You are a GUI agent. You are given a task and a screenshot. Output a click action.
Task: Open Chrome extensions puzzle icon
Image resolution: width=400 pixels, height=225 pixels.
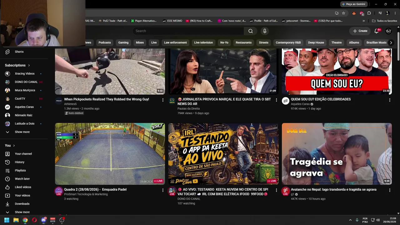point(369,13)
